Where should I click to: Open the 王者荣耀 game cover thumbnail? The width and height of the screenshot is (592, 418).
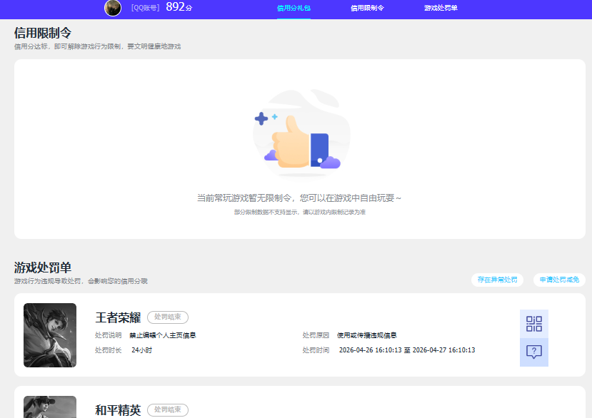coord(50,335)
